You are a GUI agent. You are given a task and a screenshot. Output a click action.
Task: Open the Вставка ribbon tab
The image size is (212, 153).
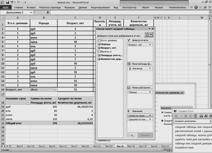[31, 8]
